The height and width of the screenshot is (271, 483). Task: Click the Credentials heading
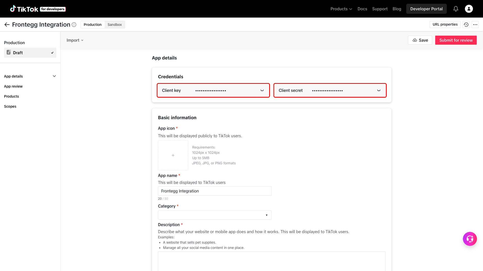pos(171,77)
